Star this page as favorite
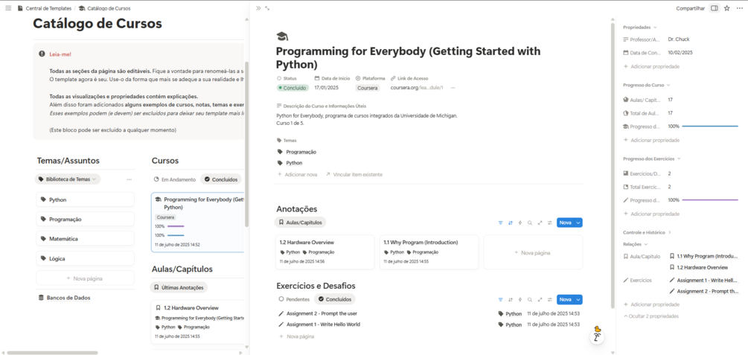Image resolution: width=748 pixels, height=355 pixels. pos(726,8)
